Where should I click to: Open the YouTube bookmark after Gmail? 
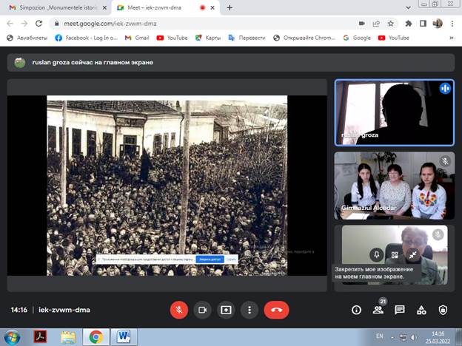click(x=171, y=38)
